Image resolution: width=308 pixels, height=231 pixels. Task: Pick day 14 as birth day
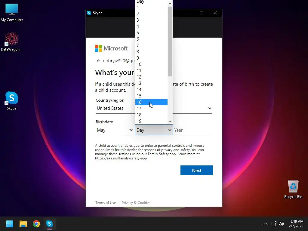point(151,90)
